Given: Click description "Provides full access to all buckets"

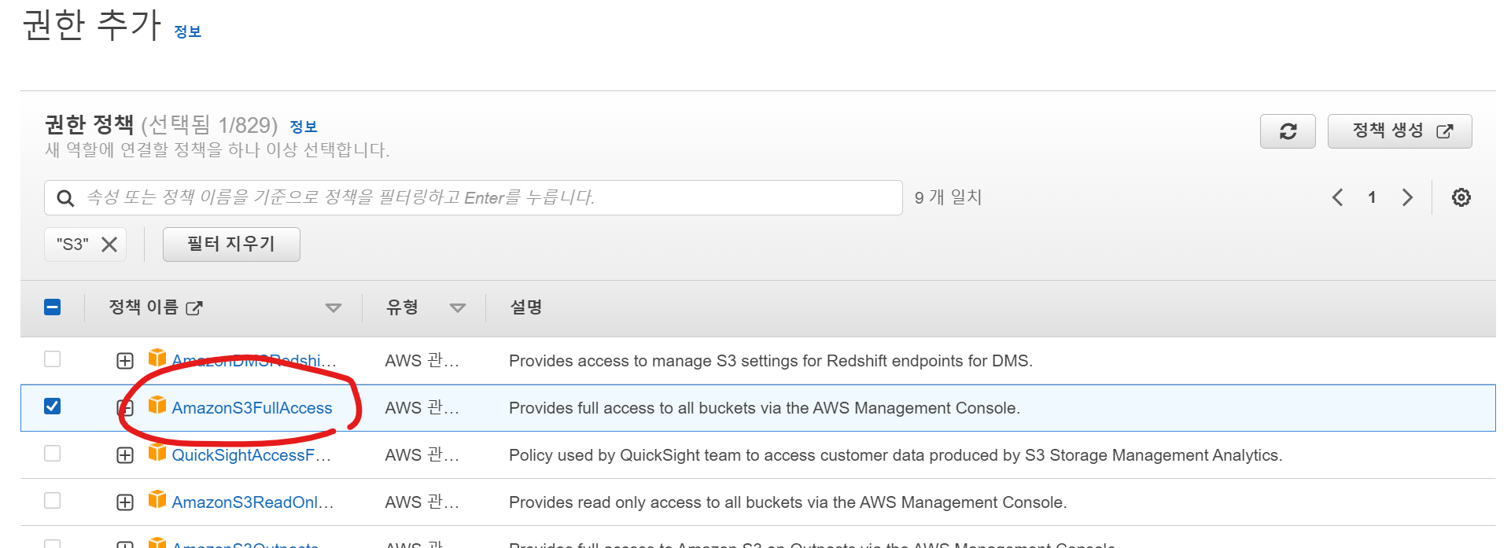Looking at the screenshot, I should point(765,408).
